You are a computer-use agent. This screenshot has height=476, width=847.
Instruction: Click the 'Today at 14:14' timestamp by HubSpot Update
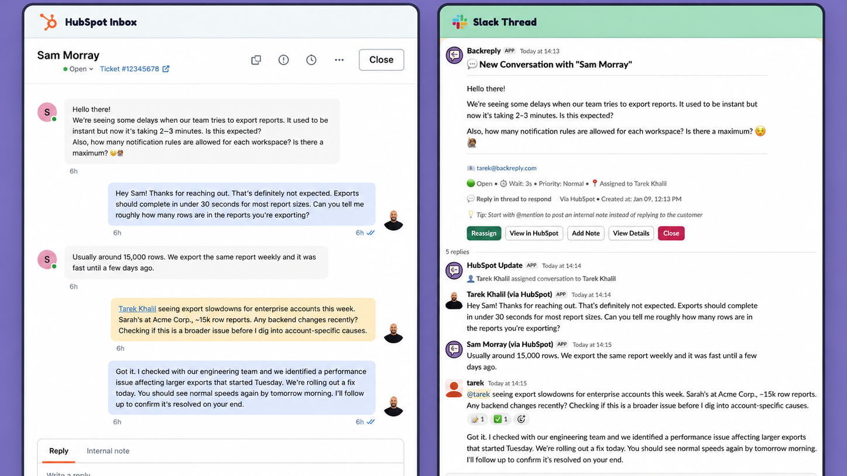[561, 266]
